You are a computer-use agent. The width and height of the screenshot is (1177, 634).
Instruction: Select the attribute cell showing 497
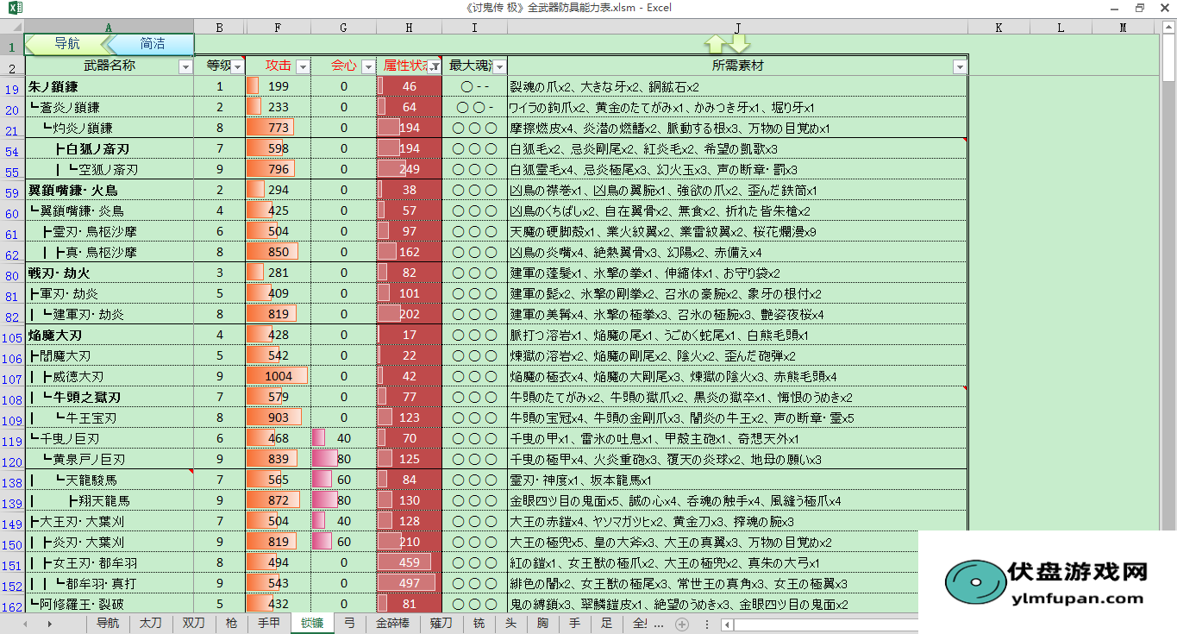tap(409, 583)
